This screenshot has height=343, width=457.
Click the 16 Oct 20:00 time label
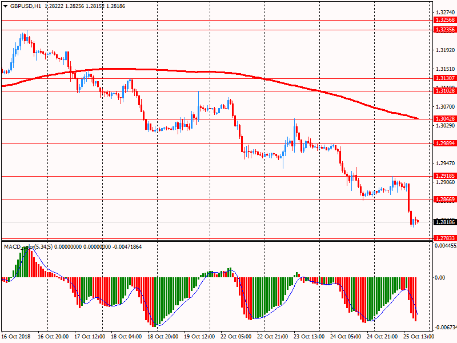pos(53,337)
